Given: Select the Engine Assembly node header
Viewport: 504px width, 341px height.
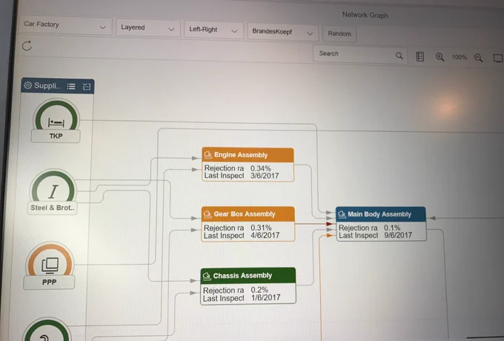Looking at the screenshot, I should (248, 155).
